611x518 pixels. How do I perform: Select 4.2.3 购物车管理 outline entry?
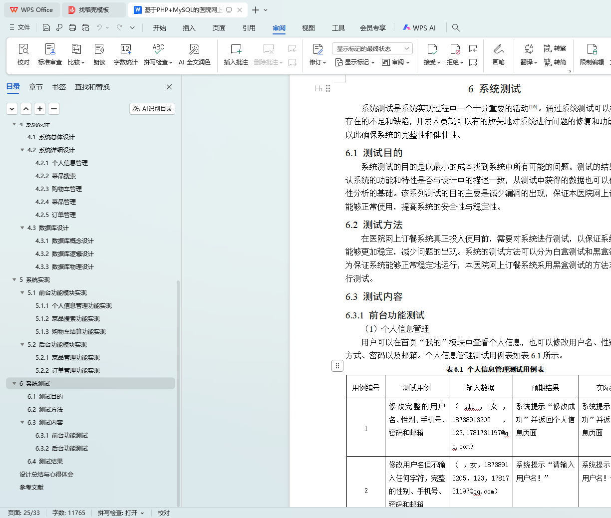[x=58, y=189]
